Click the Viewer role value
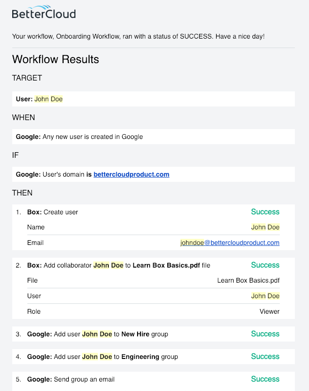The height and width of the screenshot is (391, 309). point(269,311)
